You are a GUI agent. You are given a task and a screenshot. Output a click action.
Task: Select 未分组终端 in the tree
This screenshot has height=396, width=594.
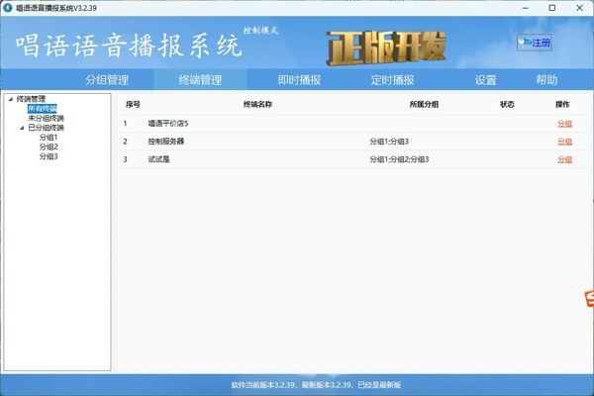(x=46, y=118)
